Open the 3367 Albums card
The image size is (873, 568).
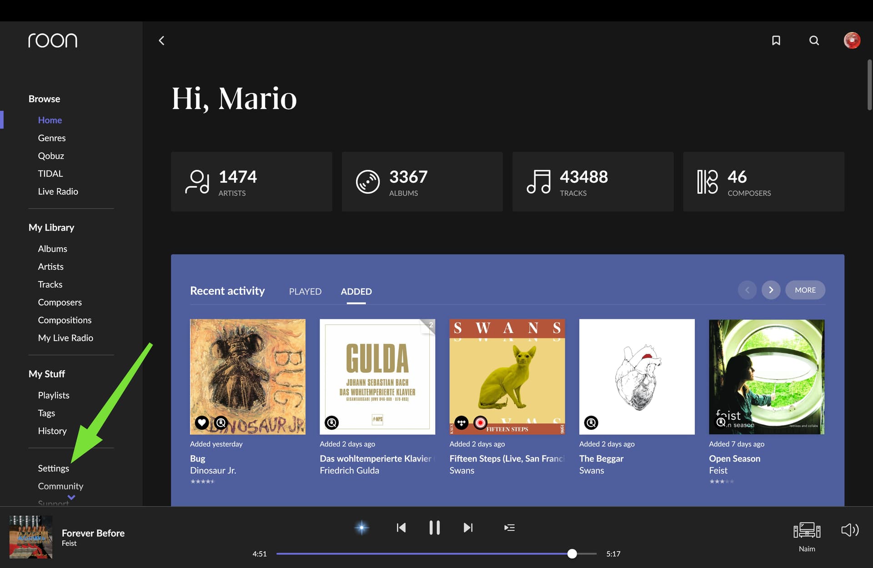(422, 181)
